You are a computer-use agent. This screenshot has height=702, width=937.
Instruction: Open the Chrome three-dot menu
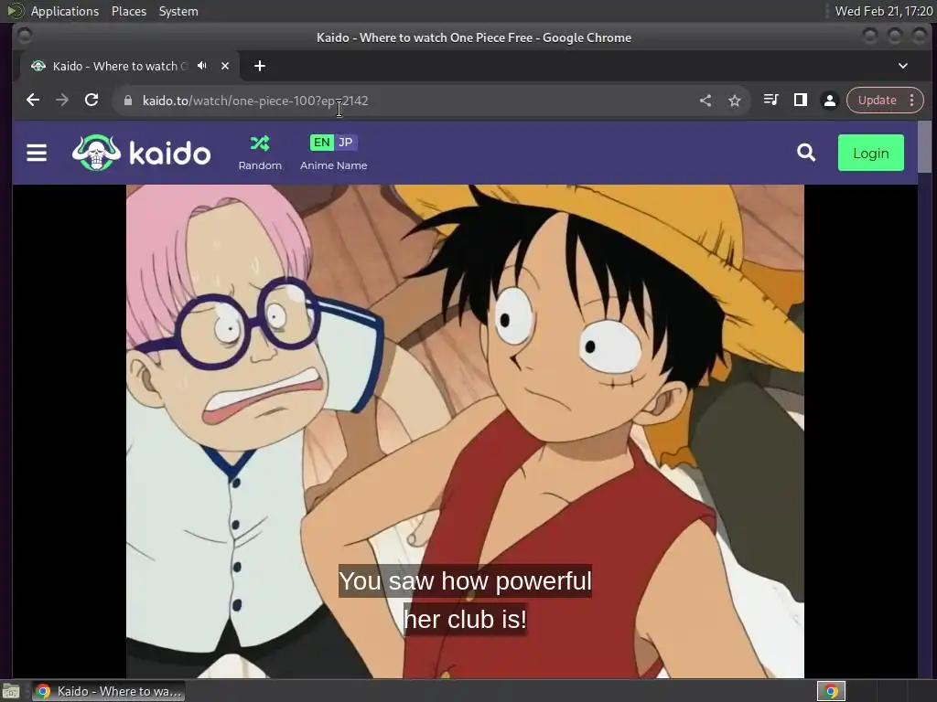(x=912, y=101)
